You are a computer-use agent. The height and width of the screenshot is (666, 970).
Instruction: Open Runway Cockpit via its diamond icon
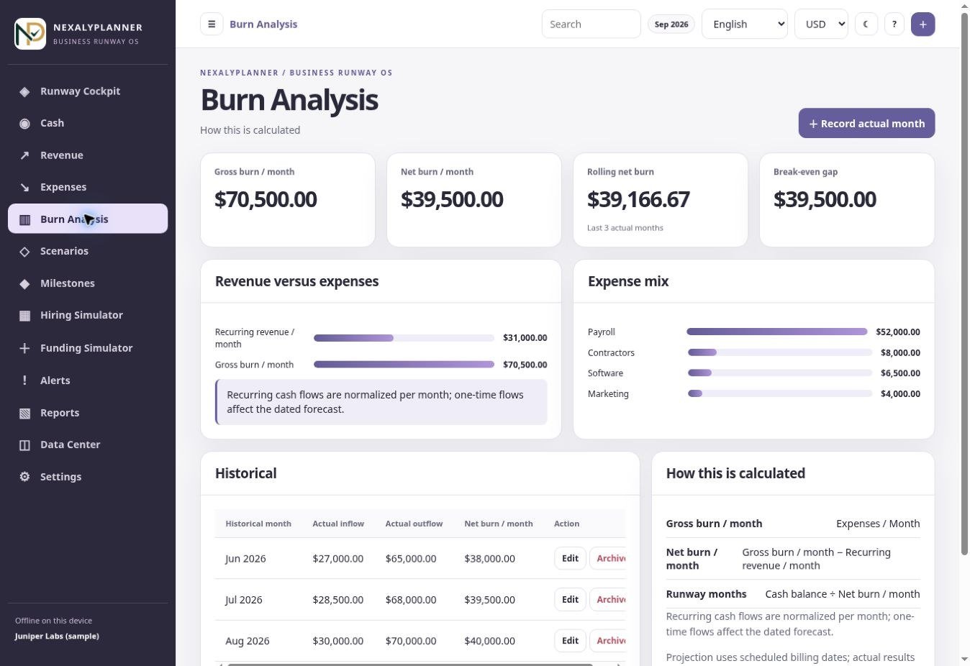coord(24,91)
